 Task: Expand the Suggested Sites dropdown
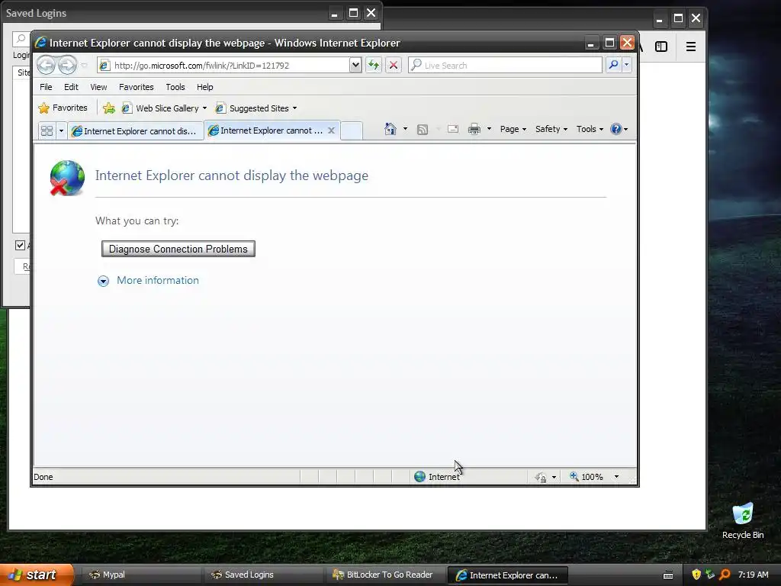coord(295,108)
